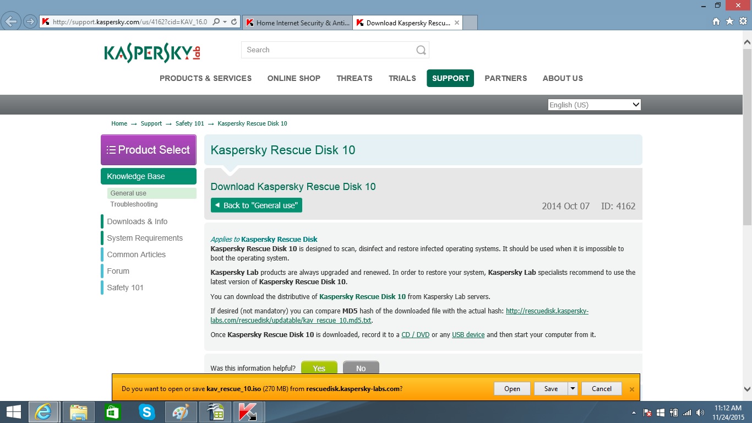Screen dimensions: 752x423
Task: Click the browser Home icon
Action: tap(716, 21)
